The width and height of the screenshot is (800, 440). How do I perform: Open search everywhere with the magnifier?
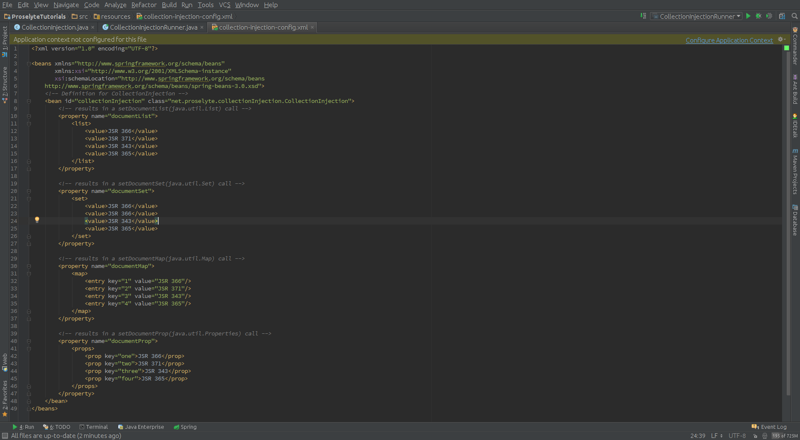tap(794, 16)
